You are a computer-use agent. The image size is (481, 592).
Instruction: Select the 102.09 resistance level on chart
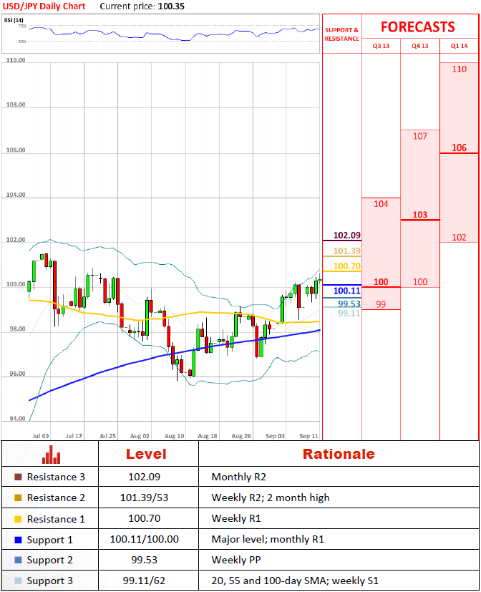(346, 236)
